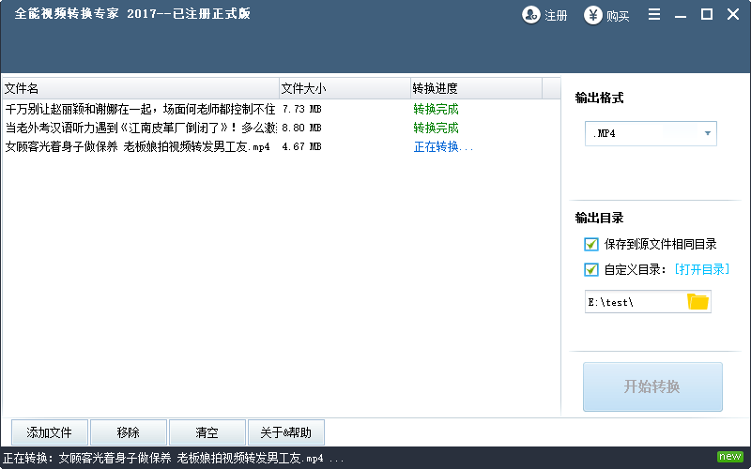Click the 输出目录 heading
751x469 pixels.
point(599,218)
